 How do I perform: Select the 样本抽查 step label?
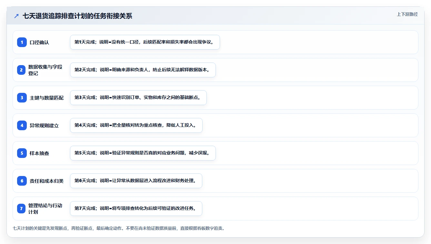coord(39,153)
